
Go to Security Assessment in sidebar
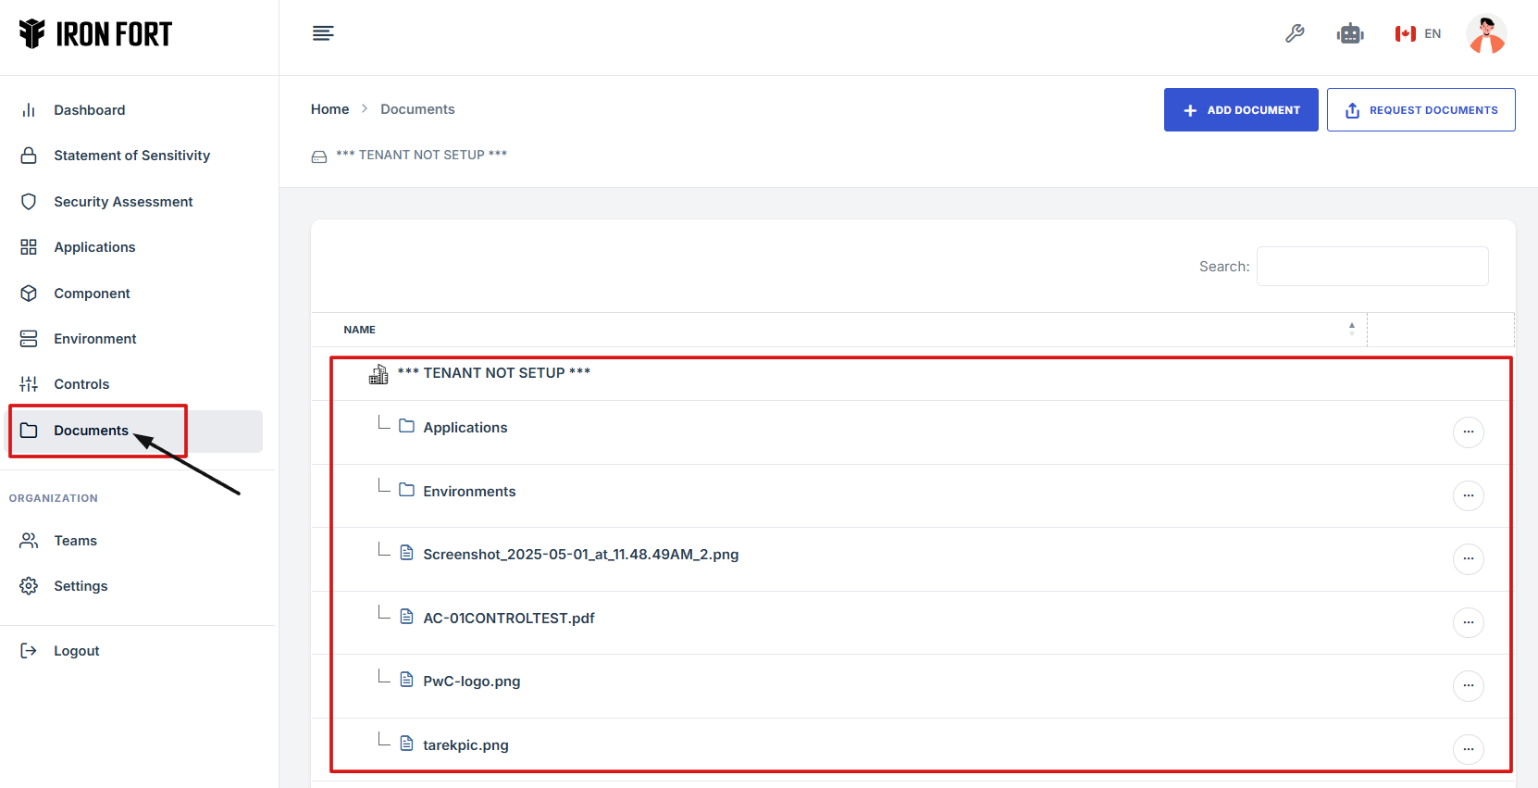pos(123,202)
